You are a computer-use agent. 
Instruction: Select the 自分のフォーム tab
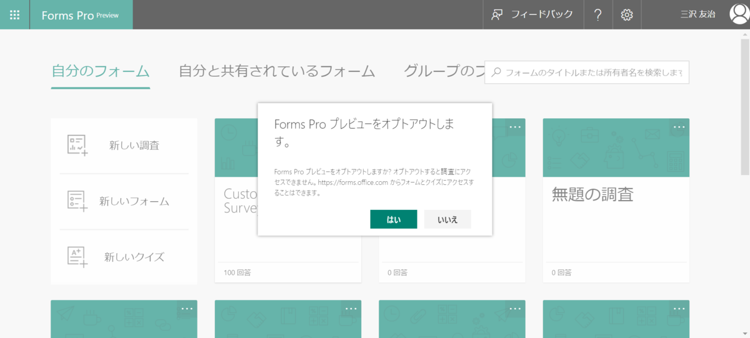(101, 71)
